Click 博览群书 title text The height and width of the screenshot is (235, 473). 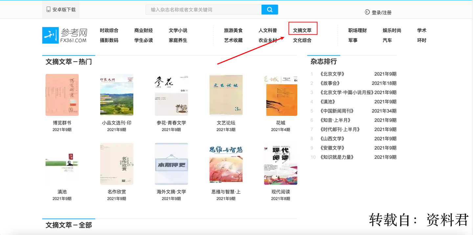(62, 123)
